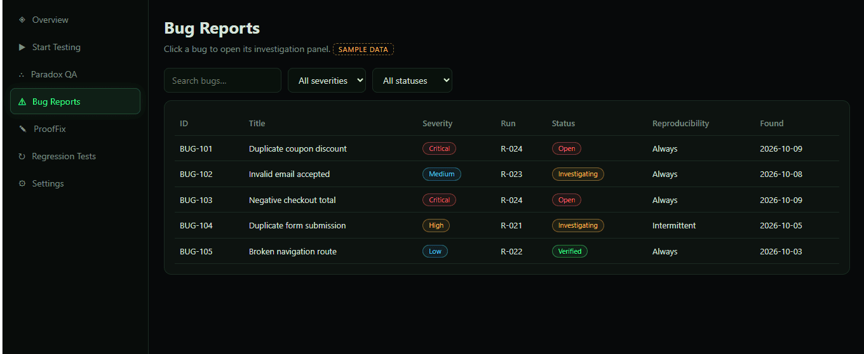This screenshot has width=864, height=354.
Task: Click the 2026-10-09 date for BUG-101
Action: pos(781,149)
